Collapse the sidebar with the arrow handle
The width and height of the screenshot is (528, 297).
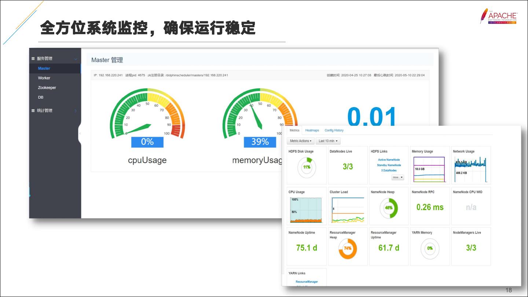tap(80, 133)
